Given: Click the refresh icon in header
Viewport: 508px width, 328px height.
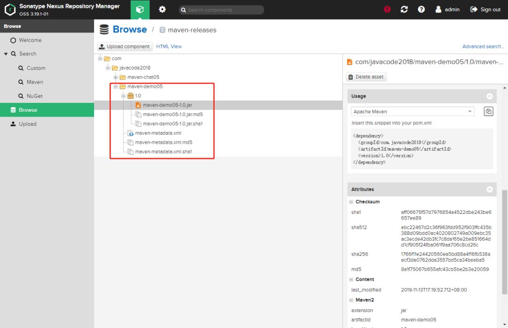Looking at the screenshot, I should pos(404,9).
